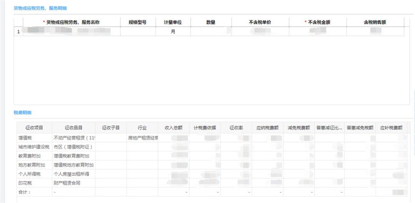Click the 收入总额 column header
The height and width of the screenshot is (203, 415).
tap(174, 128)
